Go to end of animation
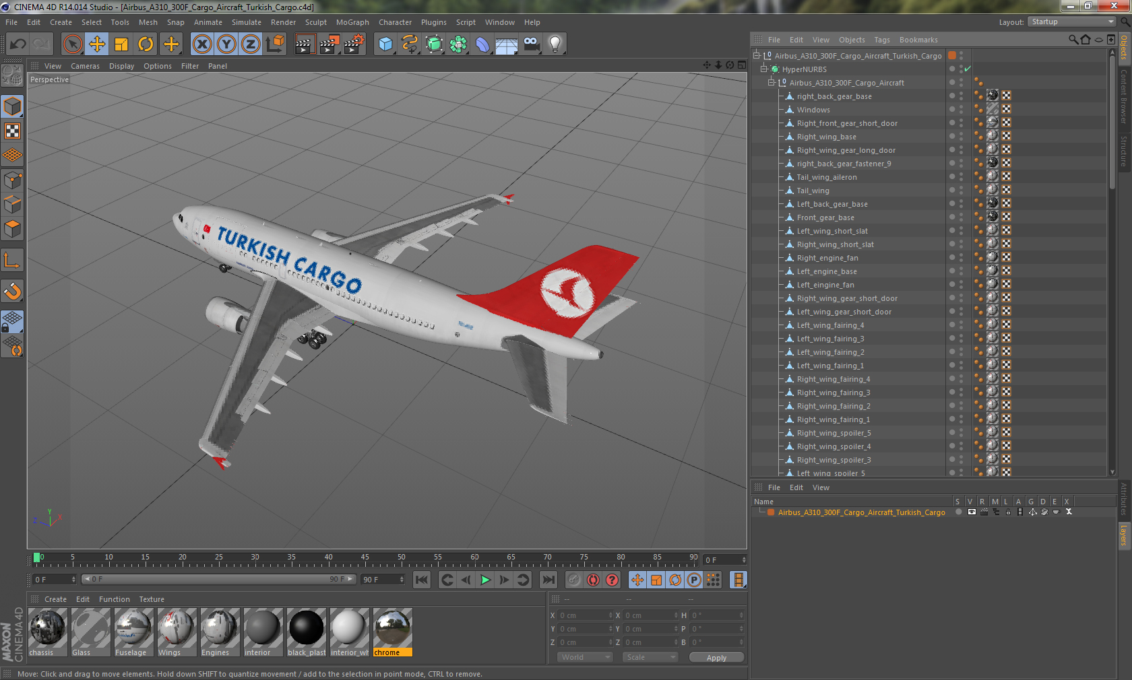The image size is (1132, 680). click(x=548, y=580)
